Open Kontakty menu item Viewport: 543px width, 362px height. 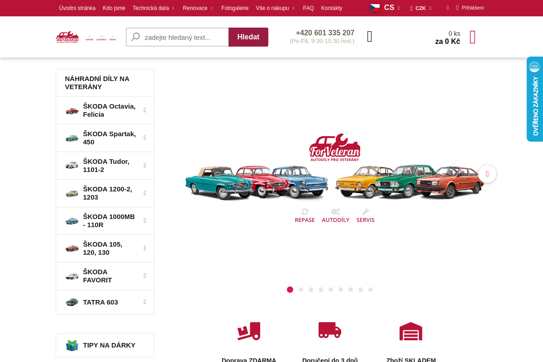[x=332, y=8]
